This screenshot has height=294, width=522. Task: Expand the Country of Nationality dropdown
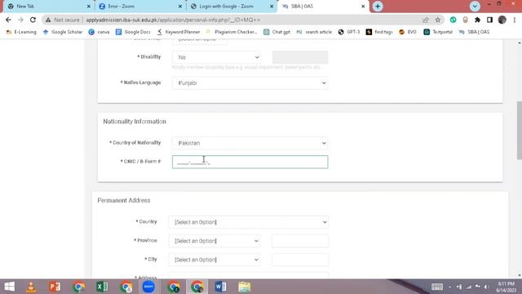[250, 143]
